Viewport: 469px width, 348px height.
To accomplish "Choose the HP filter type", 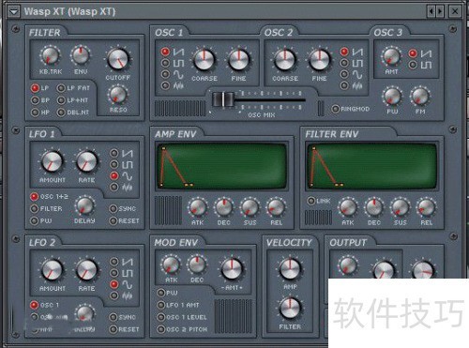I will click(x=35, y=112).
